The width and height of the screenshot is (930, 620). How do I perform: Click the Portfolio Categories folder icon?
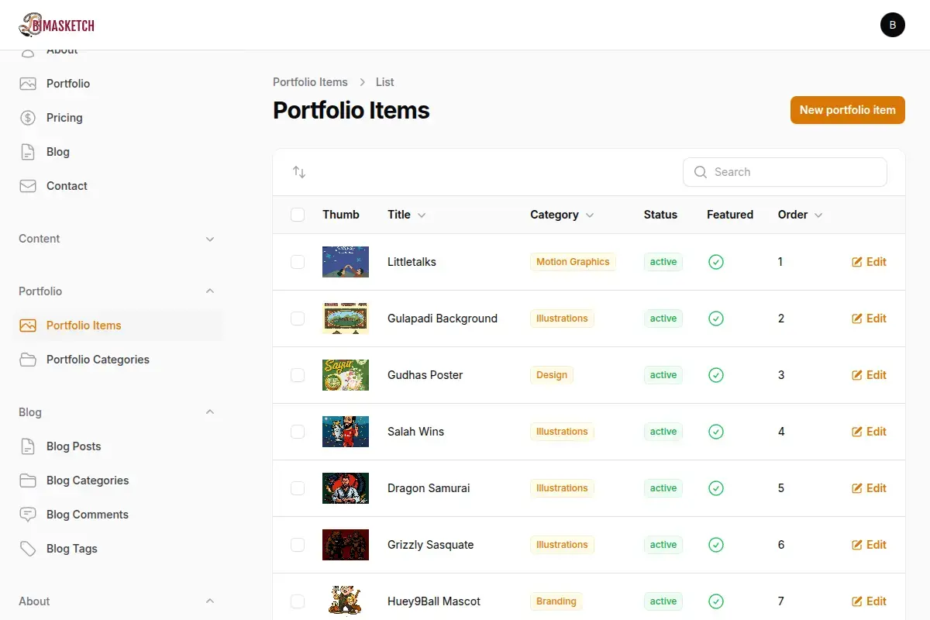[x=28, y=360]
